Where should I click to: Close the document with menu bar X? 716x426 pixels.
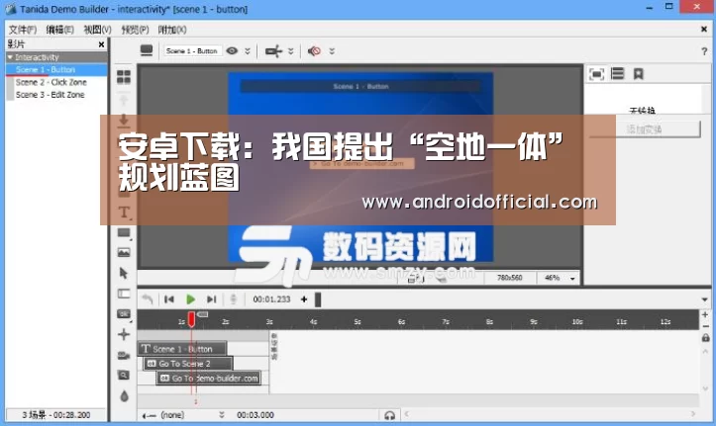(x=704, y=30)
